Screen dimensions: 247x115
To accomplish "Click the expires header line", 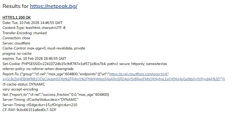I will pos(34,58).
